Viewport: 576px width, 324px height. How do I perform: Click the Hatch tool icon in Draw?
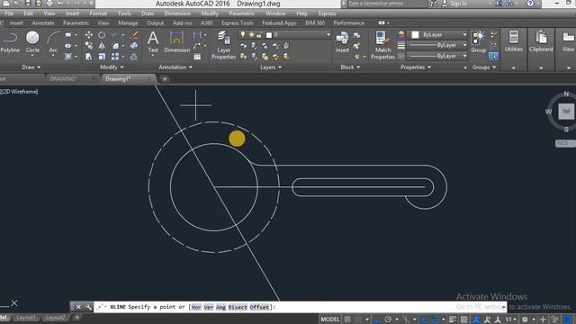[x=68, y=57]
